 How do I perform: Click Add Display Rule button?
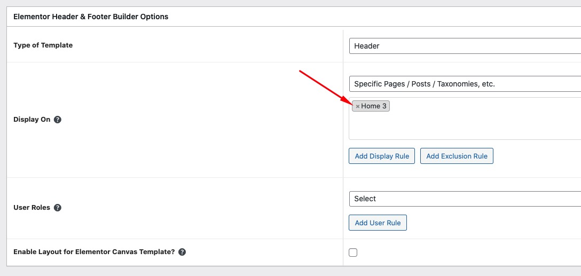(x=382, y=156)
